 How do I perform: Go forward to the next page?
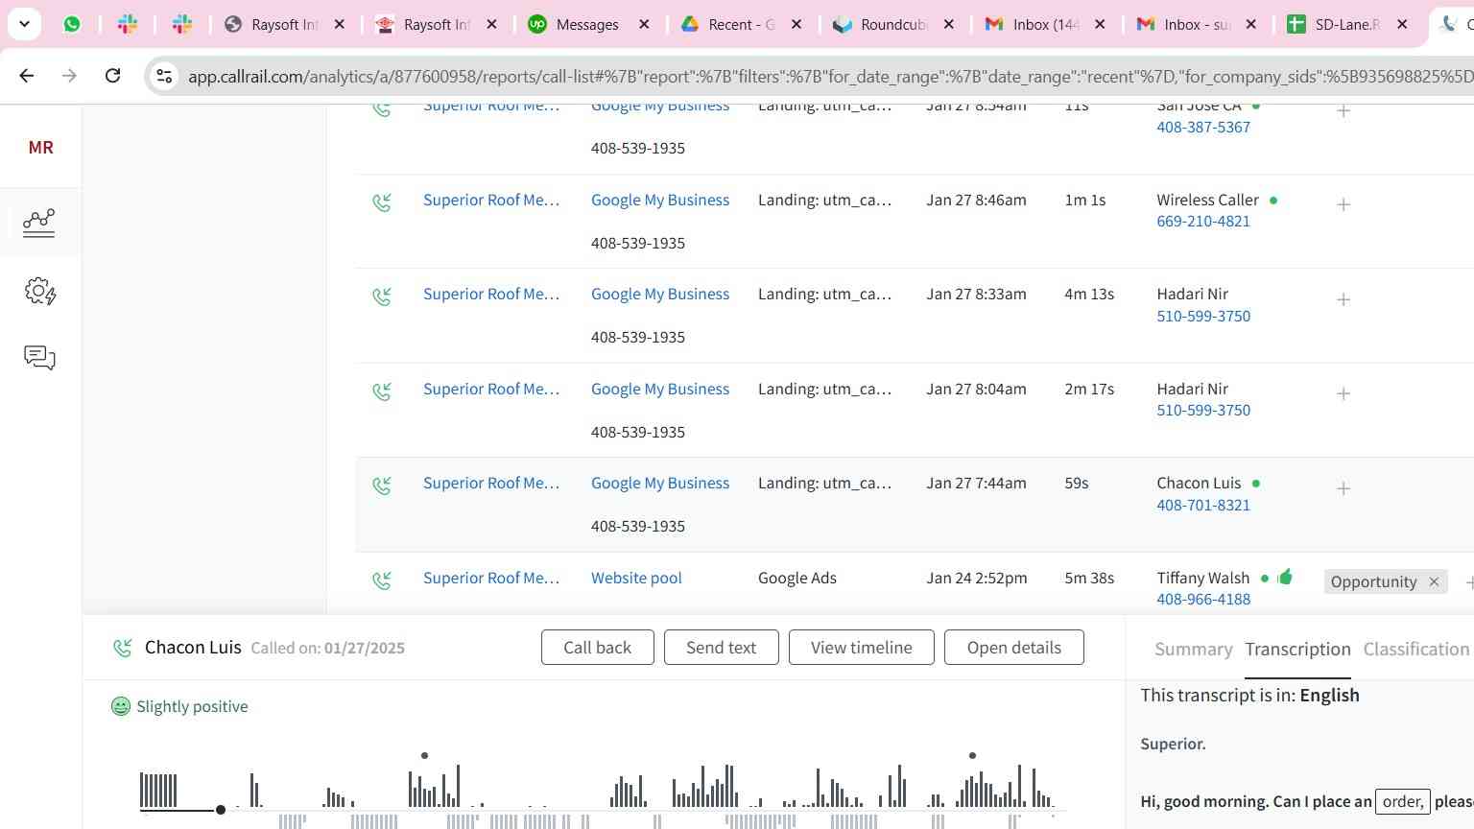pyautogui.click(x=69, y=76)
